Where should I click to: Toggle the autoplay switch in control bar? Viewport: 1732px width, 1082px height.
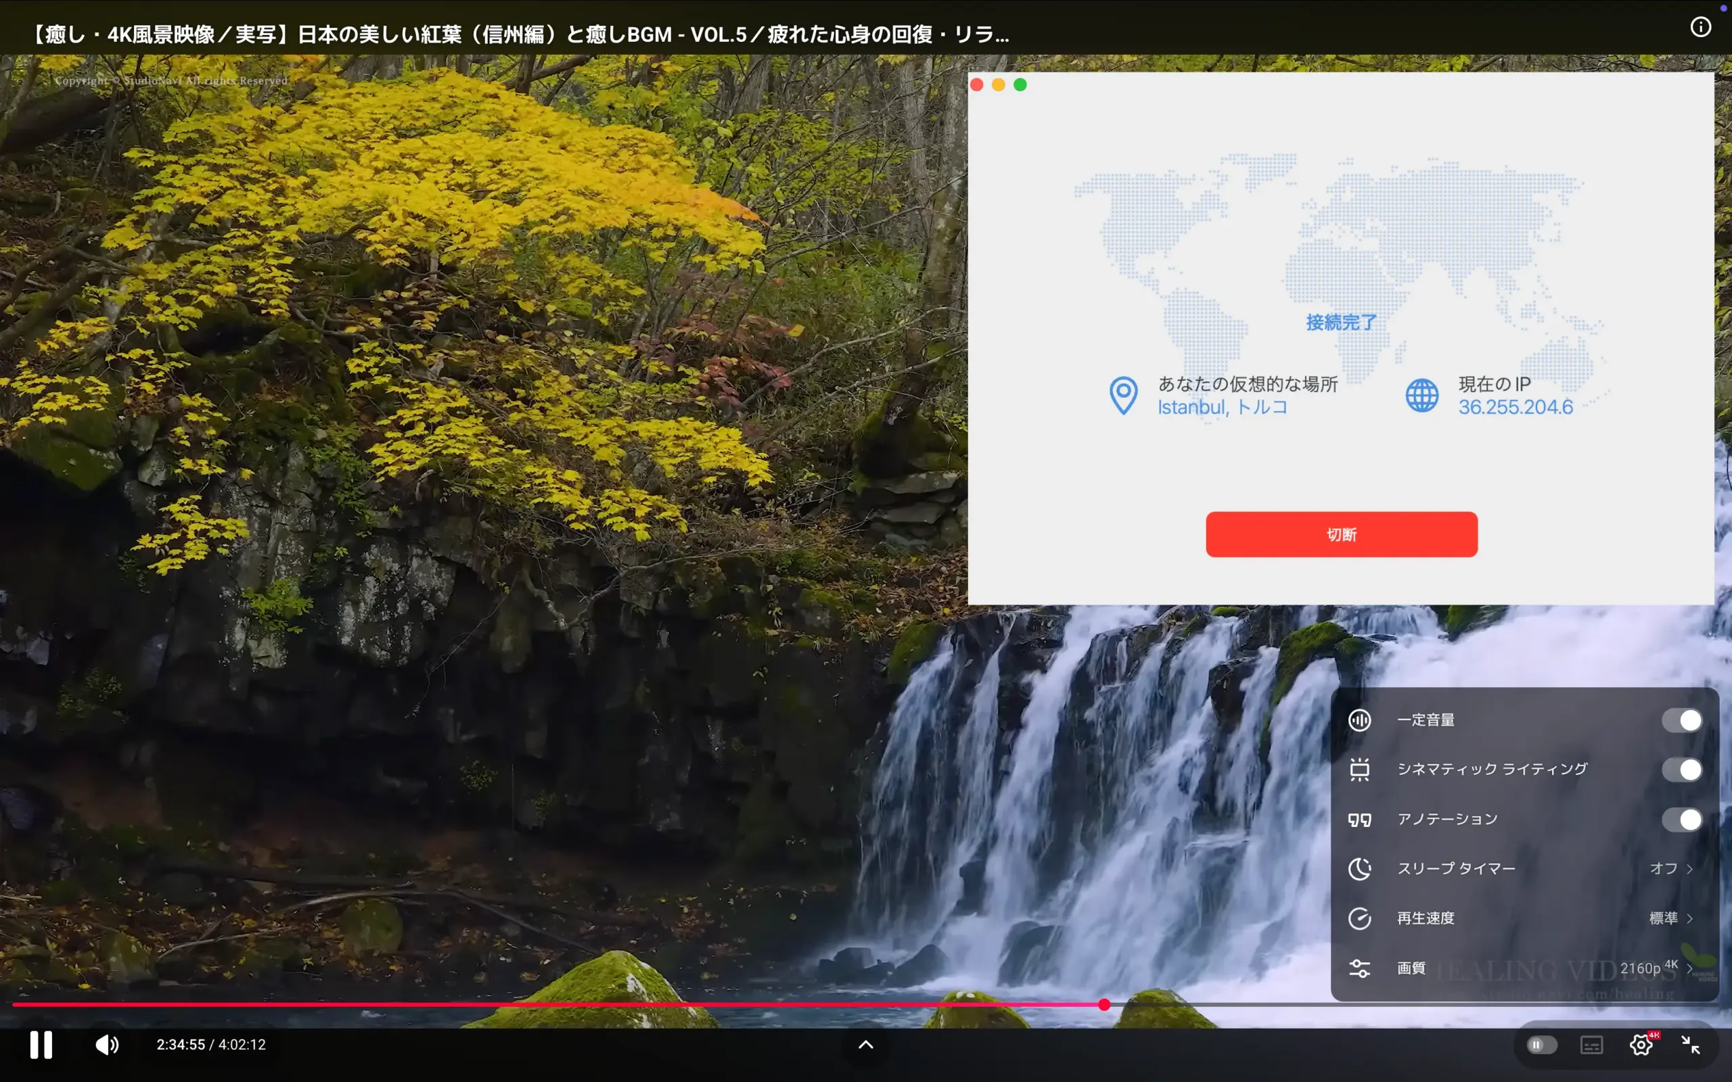click(1541, 1045)
